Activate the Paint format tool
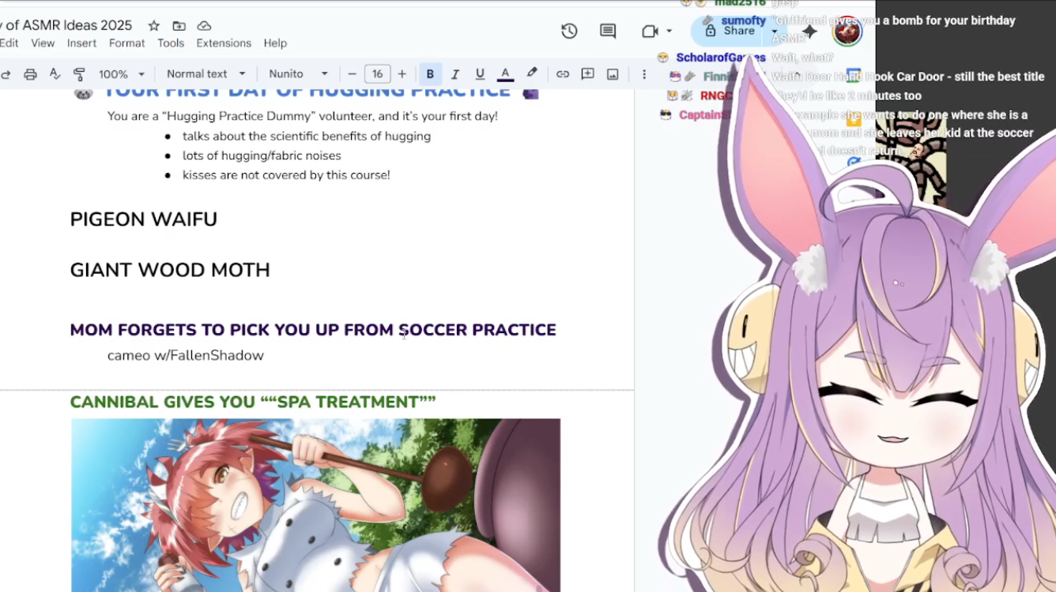This screenshot has height=592, width=1056. tap(79, 74)
